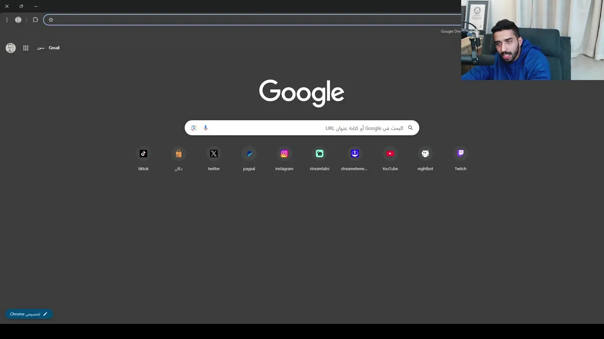Open the Chrome profile avatar in the toolbar
This screenshot has width=604, height=339.
click(18, 20)
